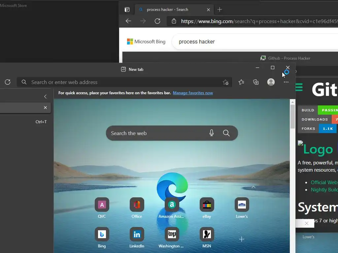Click the add-to-favorites star icon in address bar

pyautogui.click(x=225, y=82)
